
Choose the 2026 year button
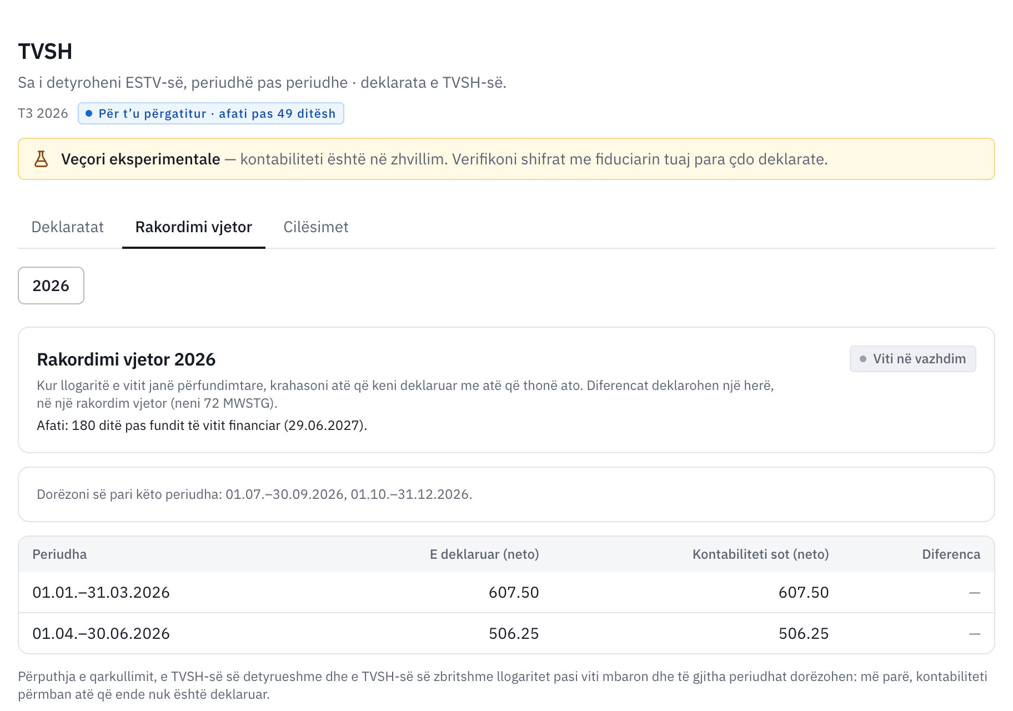(x=51, y=286)
